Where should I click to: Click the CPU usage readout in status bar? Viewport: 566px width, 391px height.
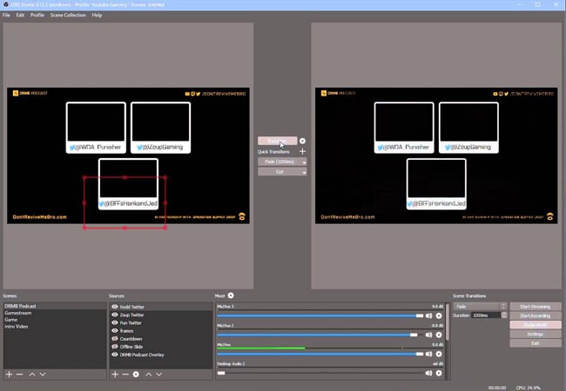coord(528,388)
